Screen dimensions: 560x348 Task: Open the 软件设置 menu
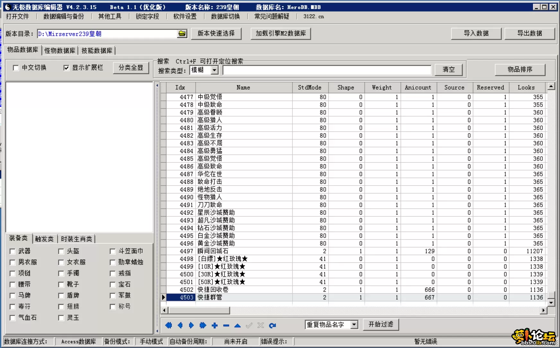[x=185, y=16]
